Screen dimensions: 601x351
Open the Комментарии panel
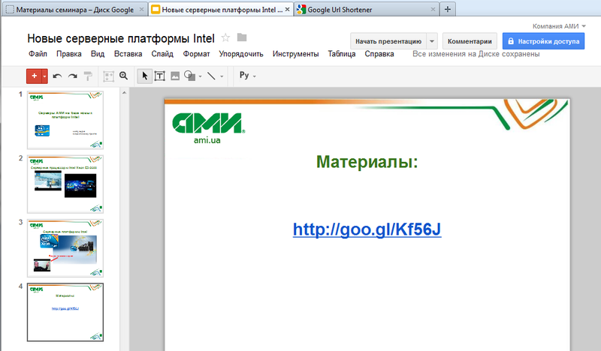(x=470, y=41)
